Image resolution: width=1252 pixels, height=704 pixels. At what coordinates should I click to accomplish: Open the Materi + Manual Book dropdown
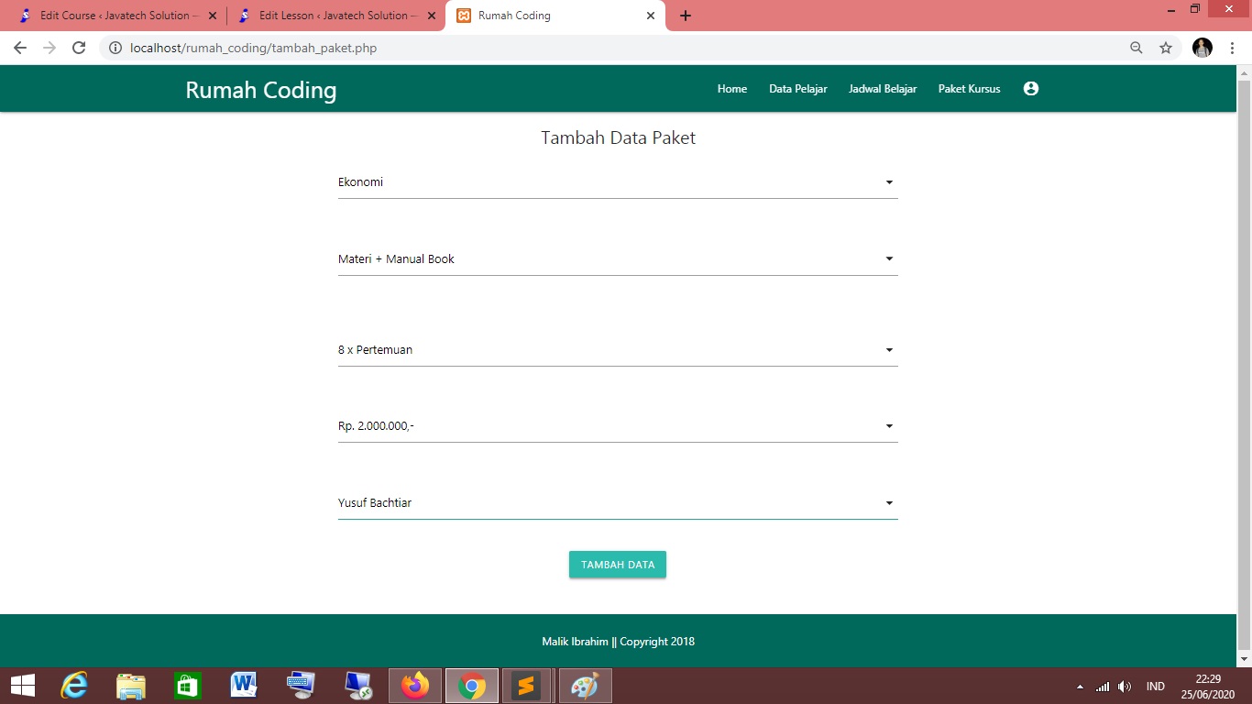617,259
